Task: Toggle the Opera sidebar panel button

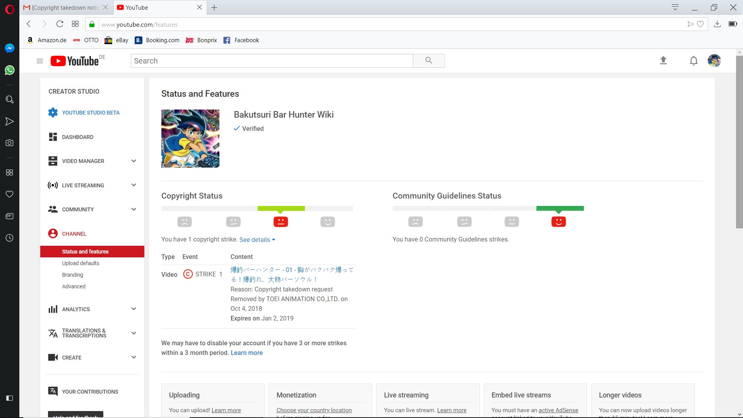Action: (x=10, y=398)
